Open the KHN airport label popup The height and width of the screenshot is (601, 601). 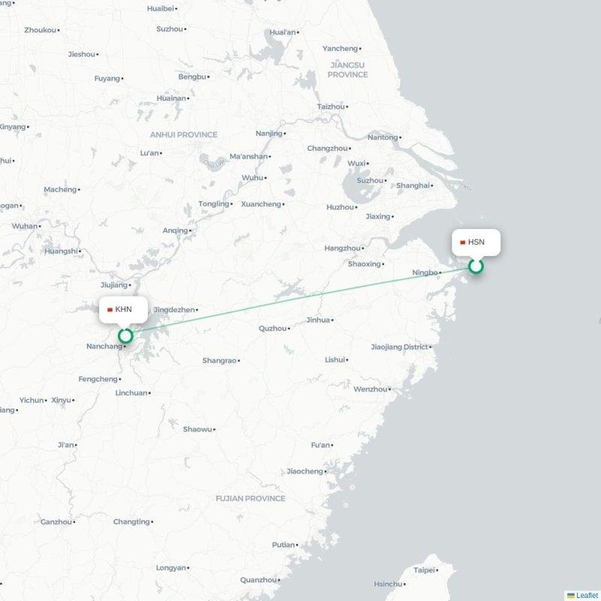point(123,310)
